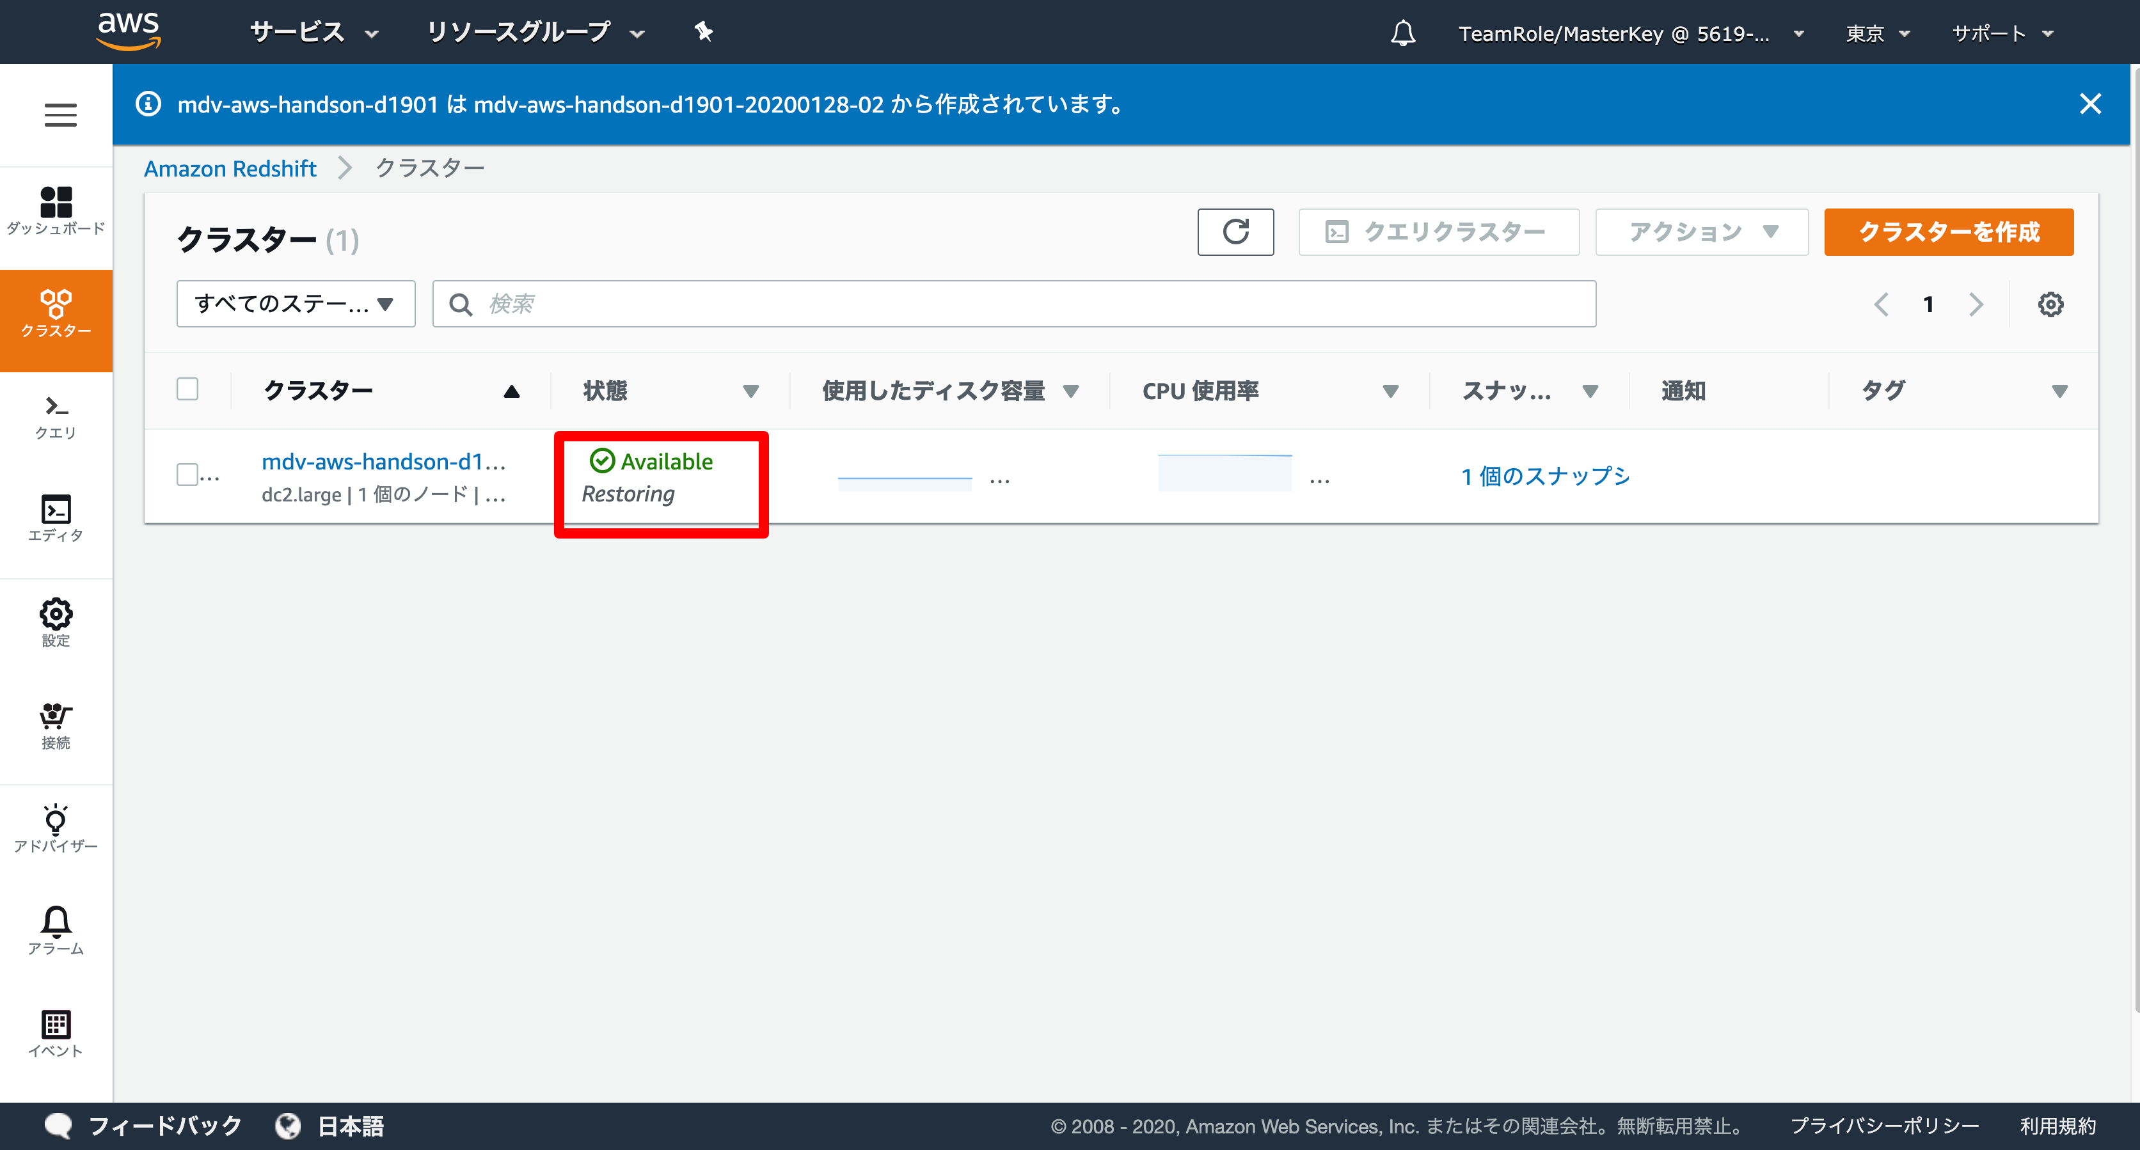
Task: Open table preferences gear icon
Action: (x=2050, y=304)
